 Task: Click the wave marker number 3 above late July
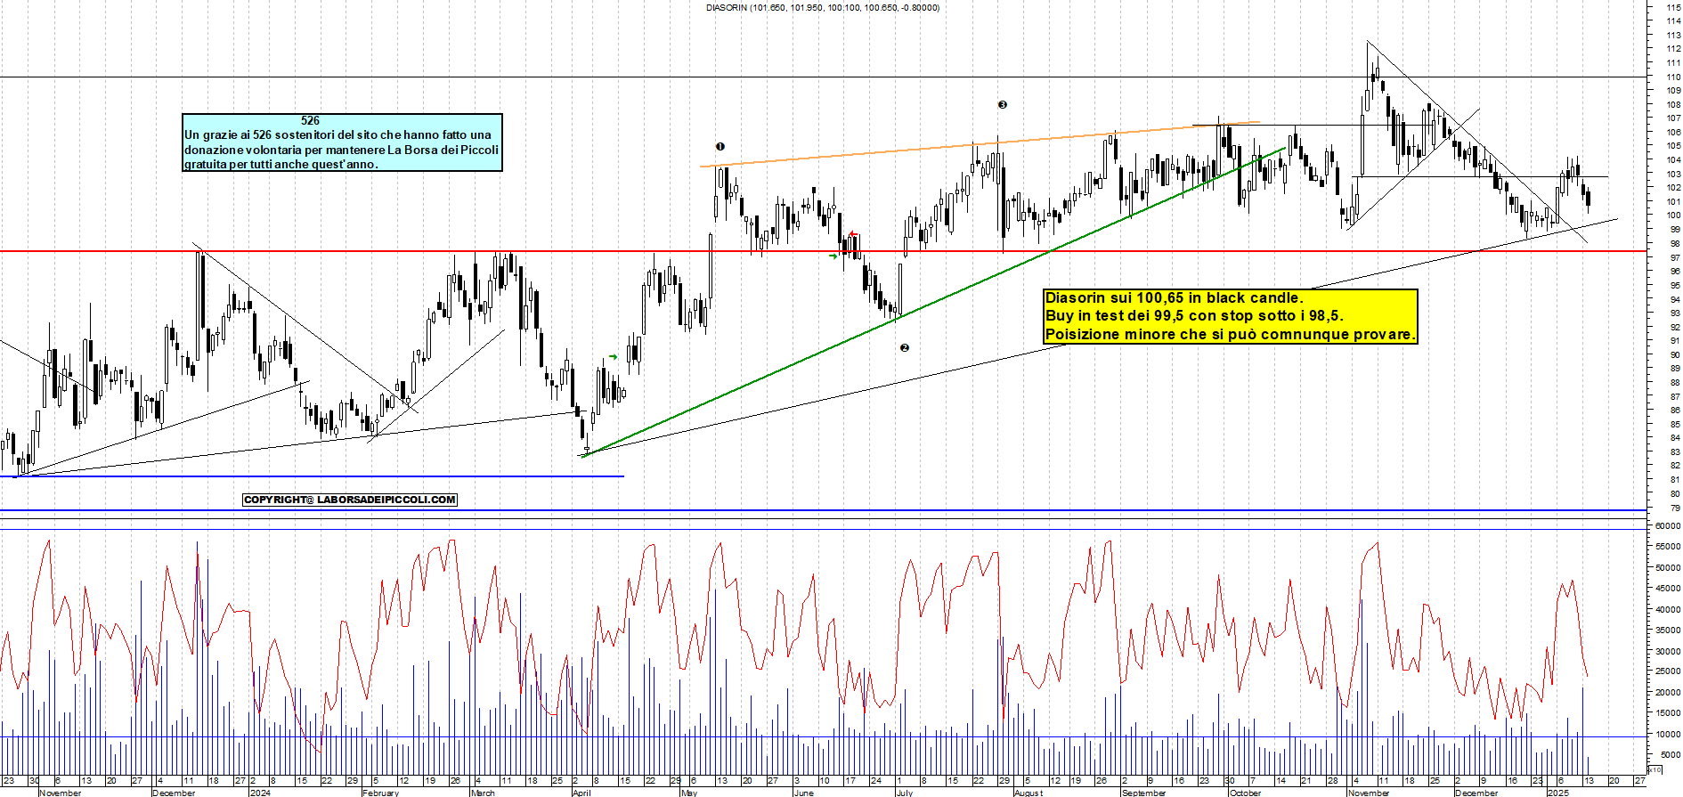[1002, 104]
